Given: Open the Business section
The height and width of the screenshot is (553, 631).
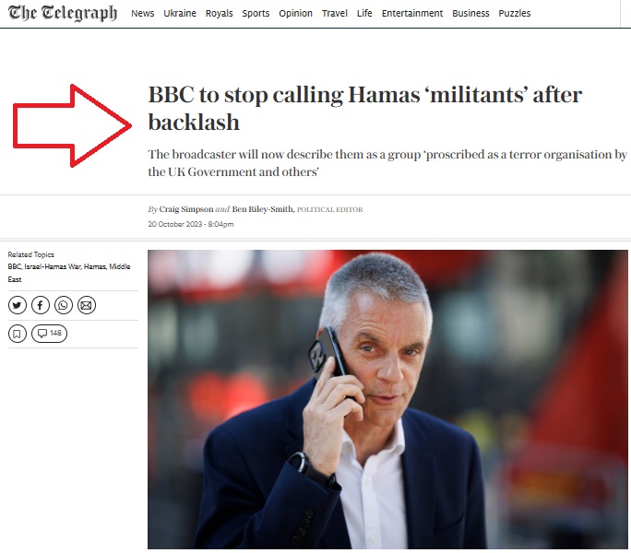Looking at the screenshot, I should pos(470,13).
